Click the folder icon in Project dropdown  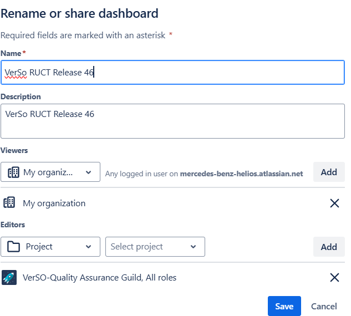[13, 247]
